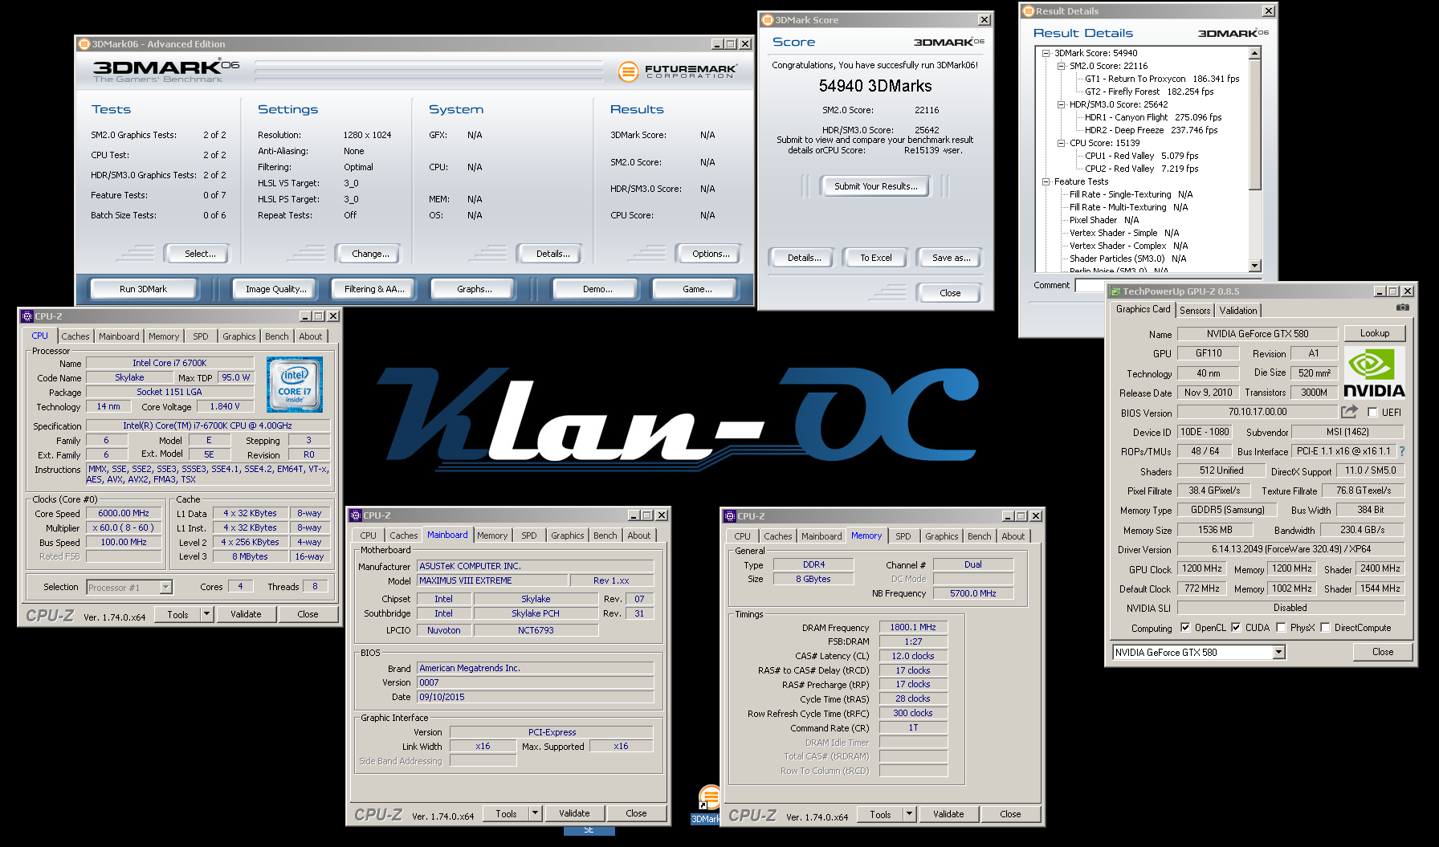Select the GT1 - Return To Proxycon row

click(1161, 79)
